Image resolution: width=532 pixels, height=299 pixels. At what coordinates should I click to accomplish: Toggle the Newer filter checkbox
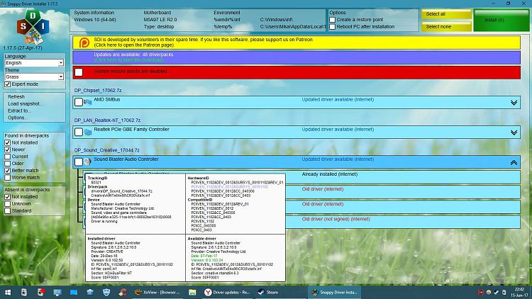(x=8, y=149)
